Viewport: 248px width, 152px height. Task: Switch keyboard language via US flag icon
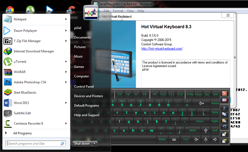(x=224, y=100)
